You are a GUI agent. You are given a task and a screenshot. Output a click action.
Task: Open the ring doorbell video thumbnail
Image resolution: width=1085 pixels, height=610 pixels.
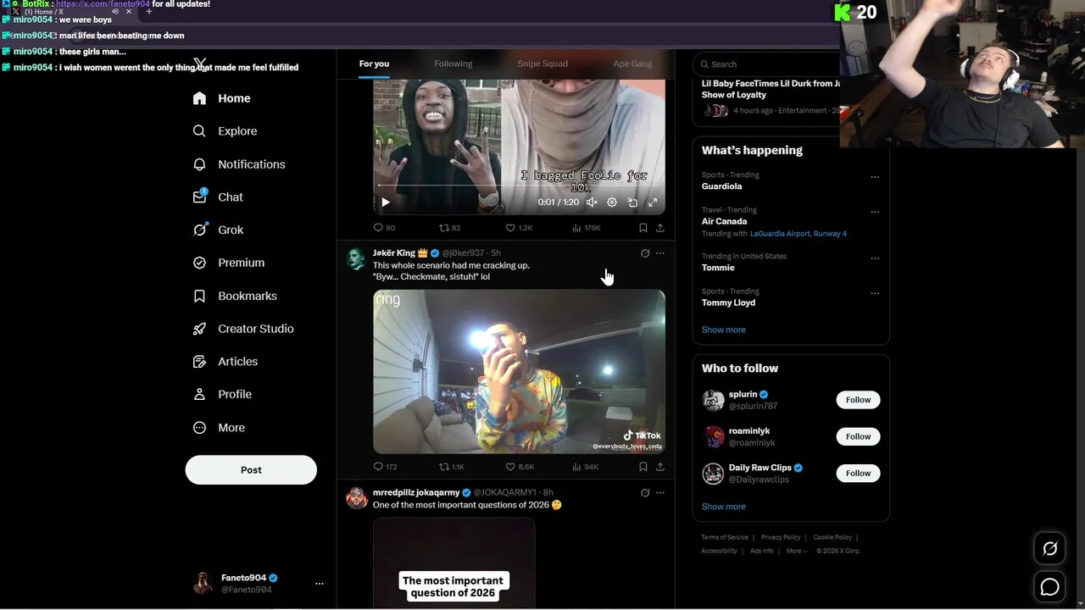tap(519, 372)
